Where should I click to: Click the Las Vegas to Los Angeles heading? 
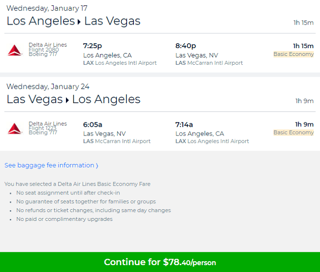click(73, 99)
